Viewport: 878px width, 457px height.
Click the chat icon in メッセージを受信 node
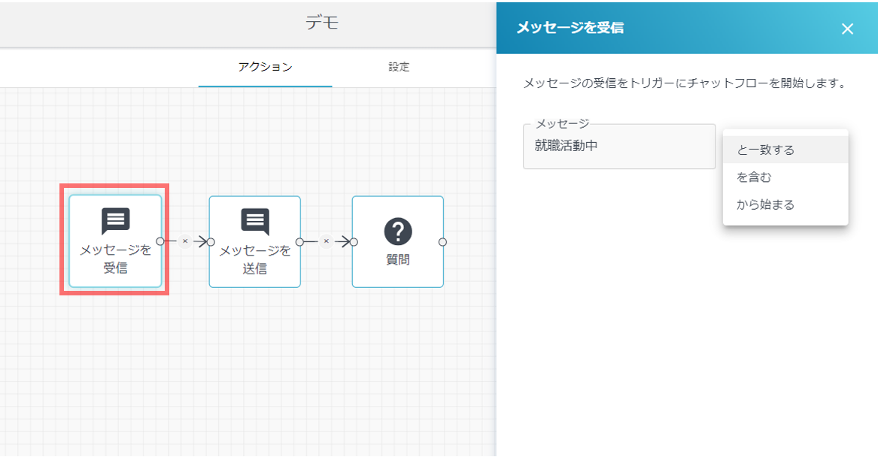[115, 221]
